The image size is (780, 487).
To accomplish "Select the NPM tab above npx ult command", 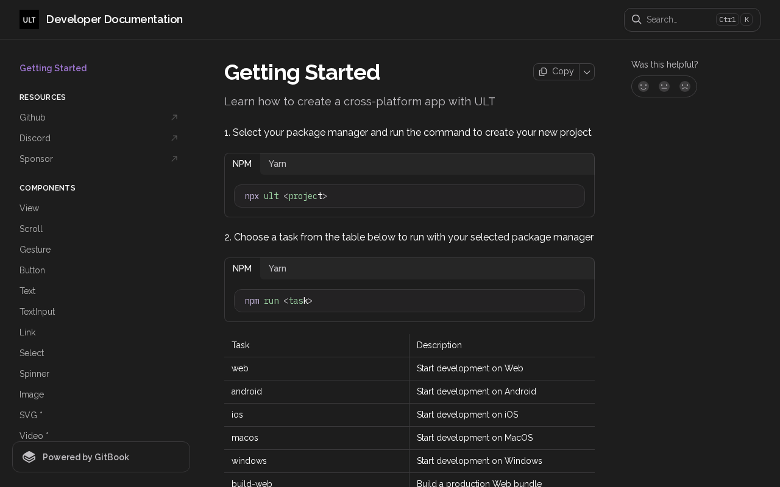I will (x=242, y=164).
